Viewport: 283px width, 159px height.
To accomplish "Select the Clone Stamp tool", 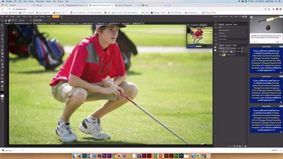I will 2,53.
